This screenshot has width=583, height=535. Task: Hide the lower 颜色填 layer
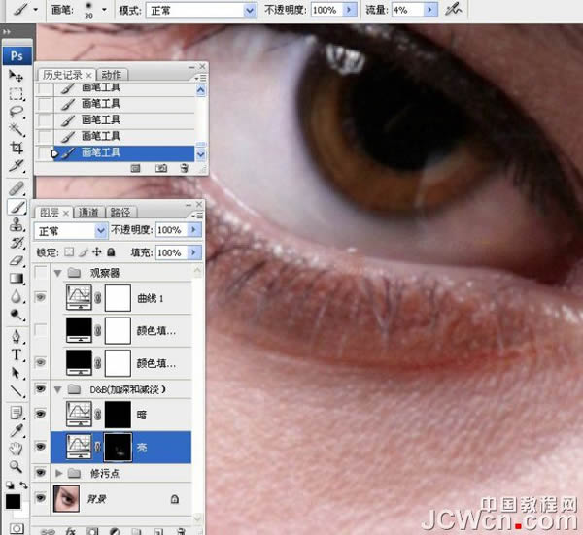pos(41,362)
